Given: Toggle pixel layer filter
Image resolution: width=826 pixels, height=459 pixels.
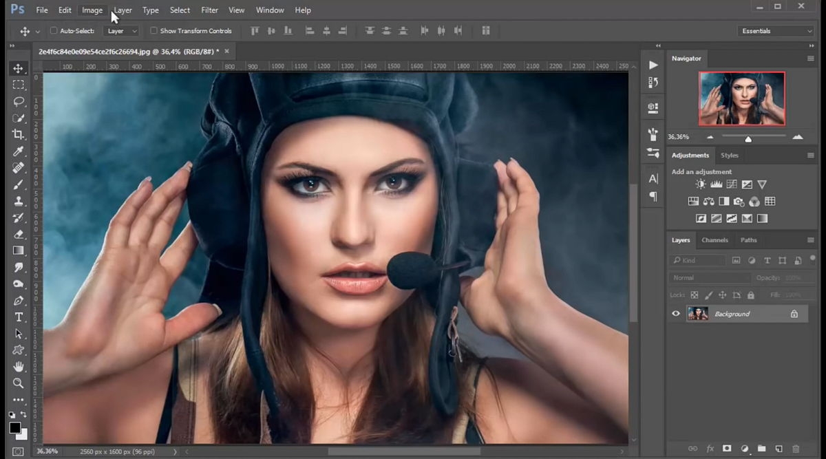Looking at the screenshot, I should pyautogui.click(x=736, y=261).
